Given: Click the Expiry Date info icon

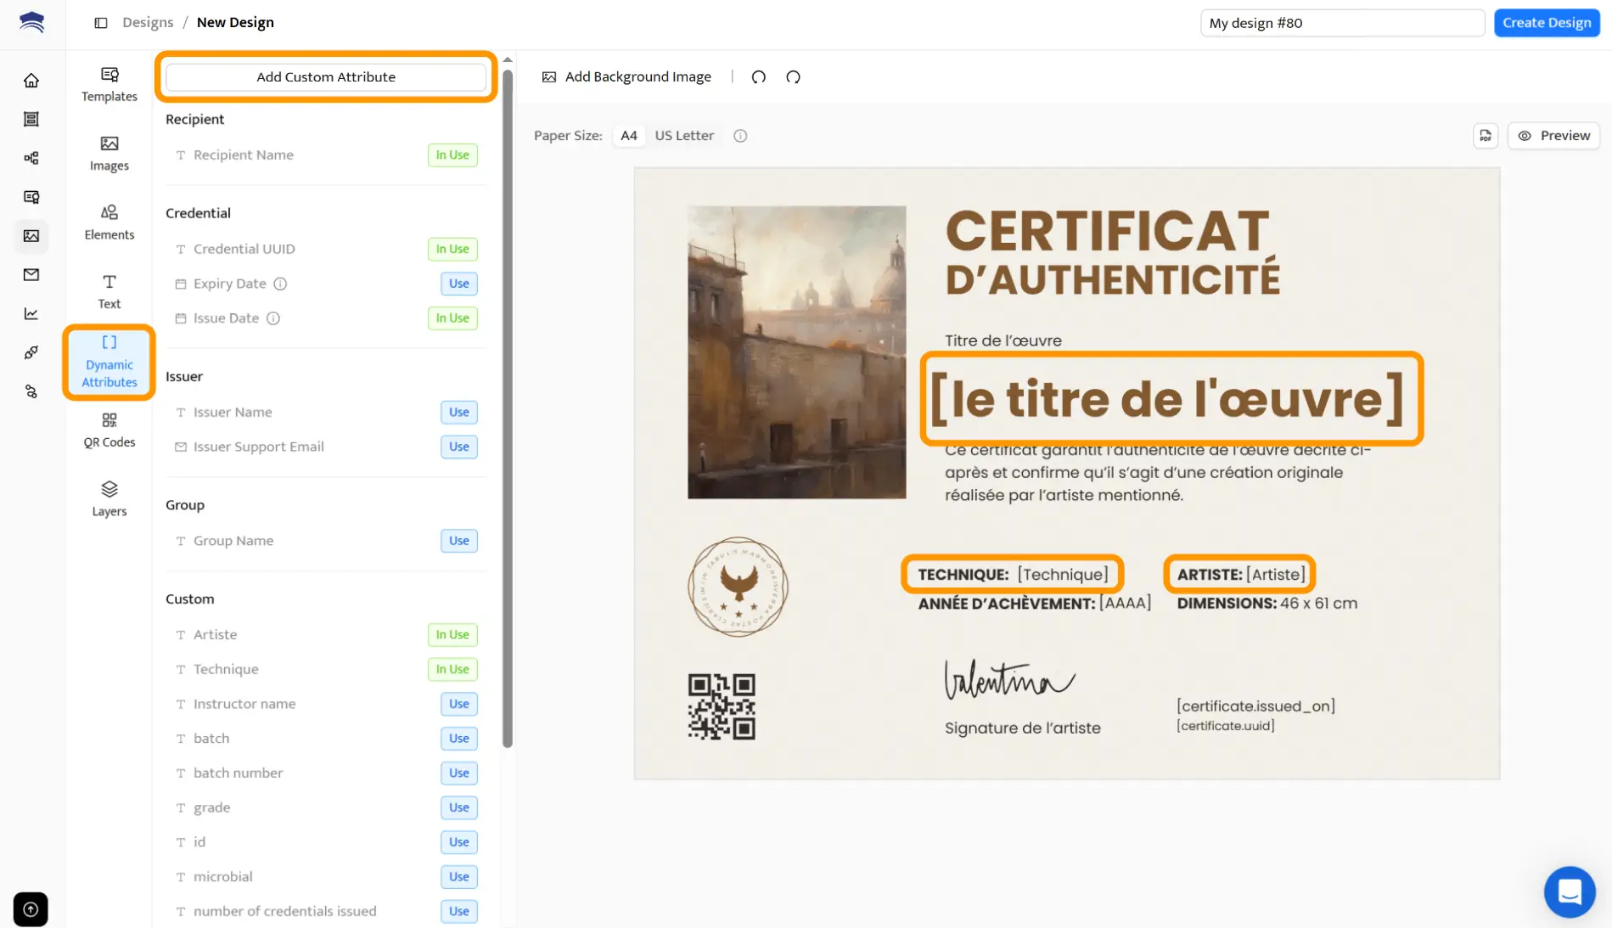Looking at the screenshot, I should pos(280,284).
